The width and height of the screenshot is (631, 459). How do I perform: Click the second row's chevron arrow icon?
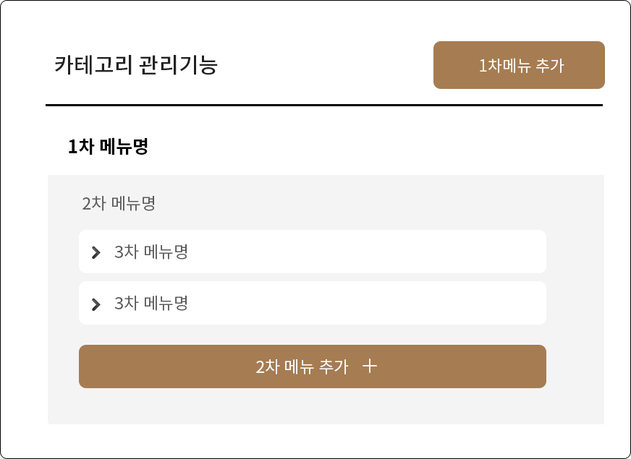[96, 304]
